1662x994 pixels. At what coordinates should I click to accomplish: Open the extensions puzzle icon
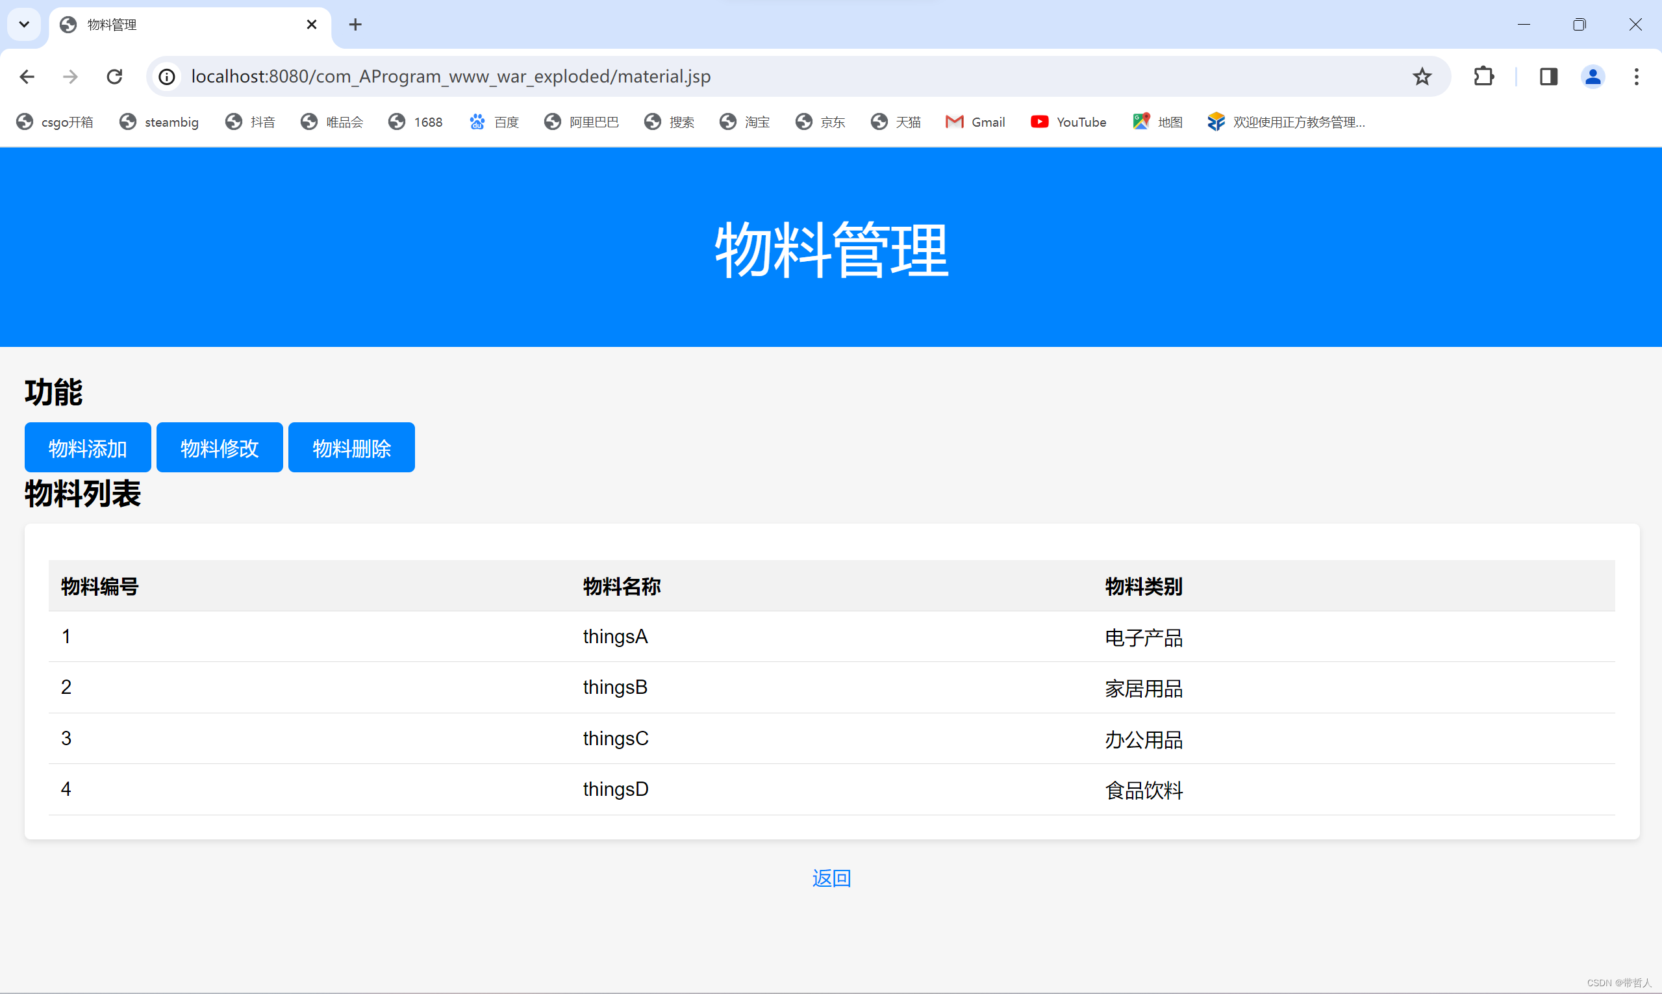point(1484,77)
